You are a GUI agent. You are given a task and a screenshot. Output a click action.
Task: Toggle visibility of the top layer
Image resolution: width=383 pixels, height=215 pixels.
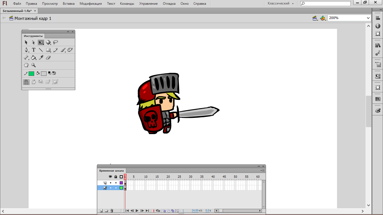110,183
